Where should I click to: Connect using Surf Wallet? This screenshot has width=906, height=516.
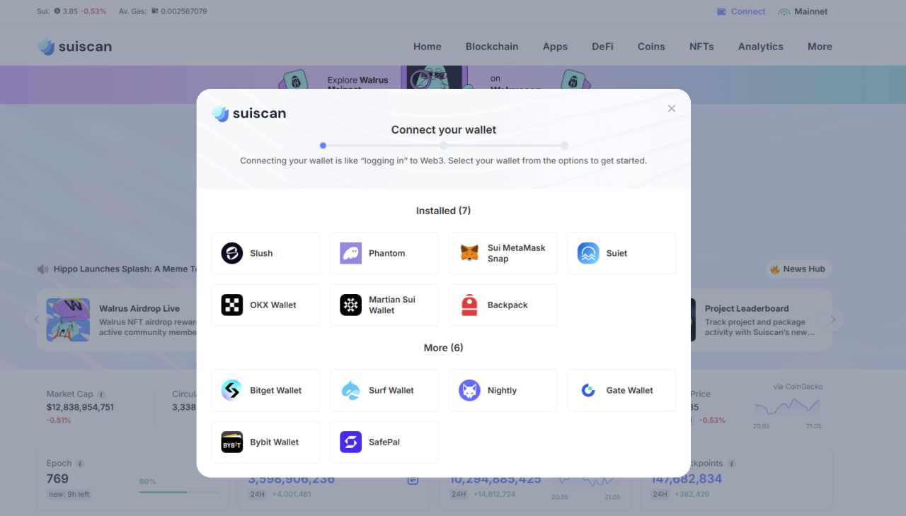click(x=384, y=390)
